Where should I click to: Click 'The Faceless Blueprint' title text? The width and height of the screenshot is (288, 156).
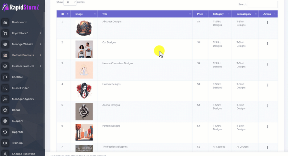click(x=115, y=147)
